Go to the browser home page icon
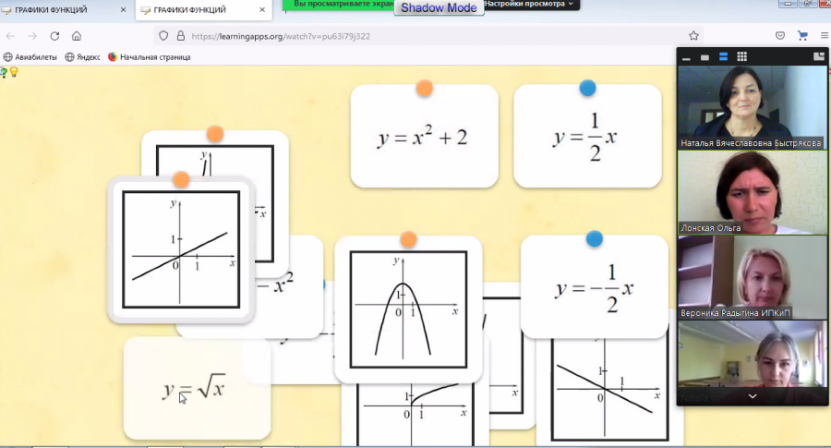831x448 pixels. pos(77,36)
